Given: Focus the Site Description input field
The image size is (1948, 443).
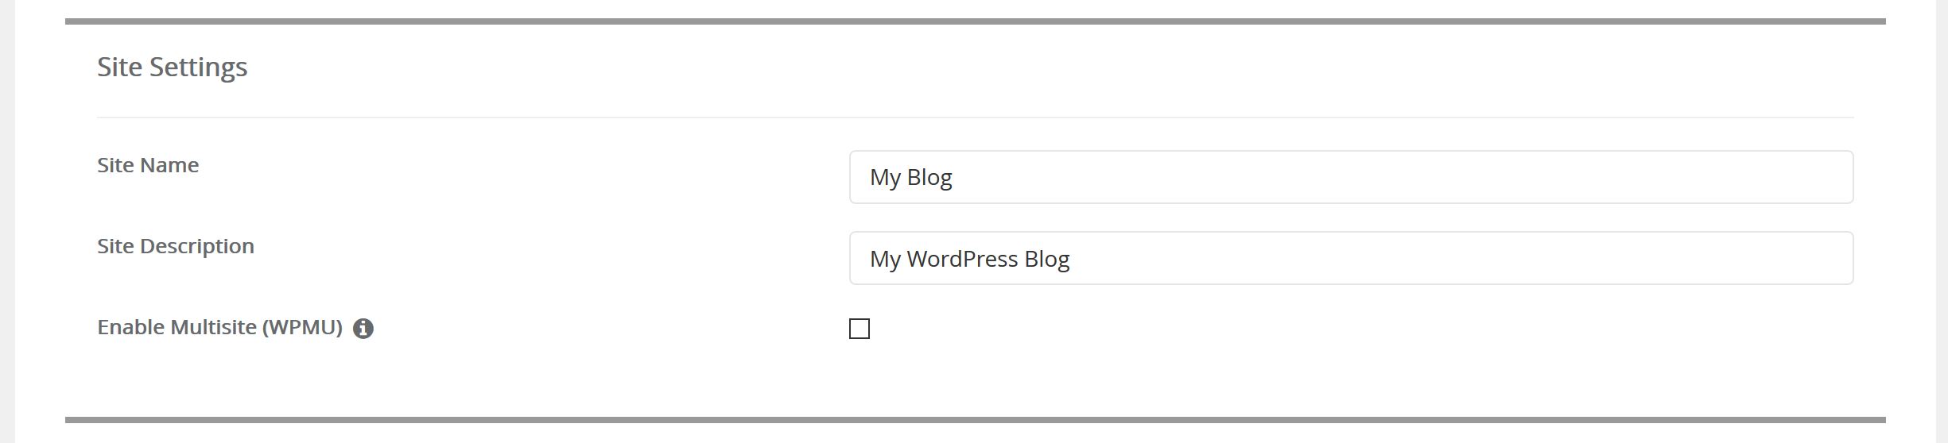Looking at the screenshot, I should [1351, 258].
